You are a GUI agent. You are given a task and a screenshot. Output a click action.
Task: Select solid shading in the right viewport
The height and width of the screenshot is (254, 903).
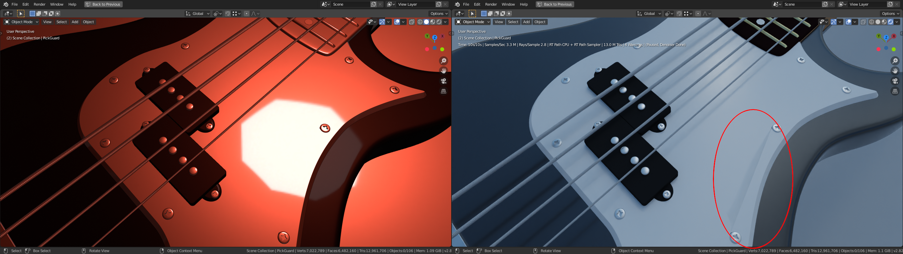pos(878,22)
